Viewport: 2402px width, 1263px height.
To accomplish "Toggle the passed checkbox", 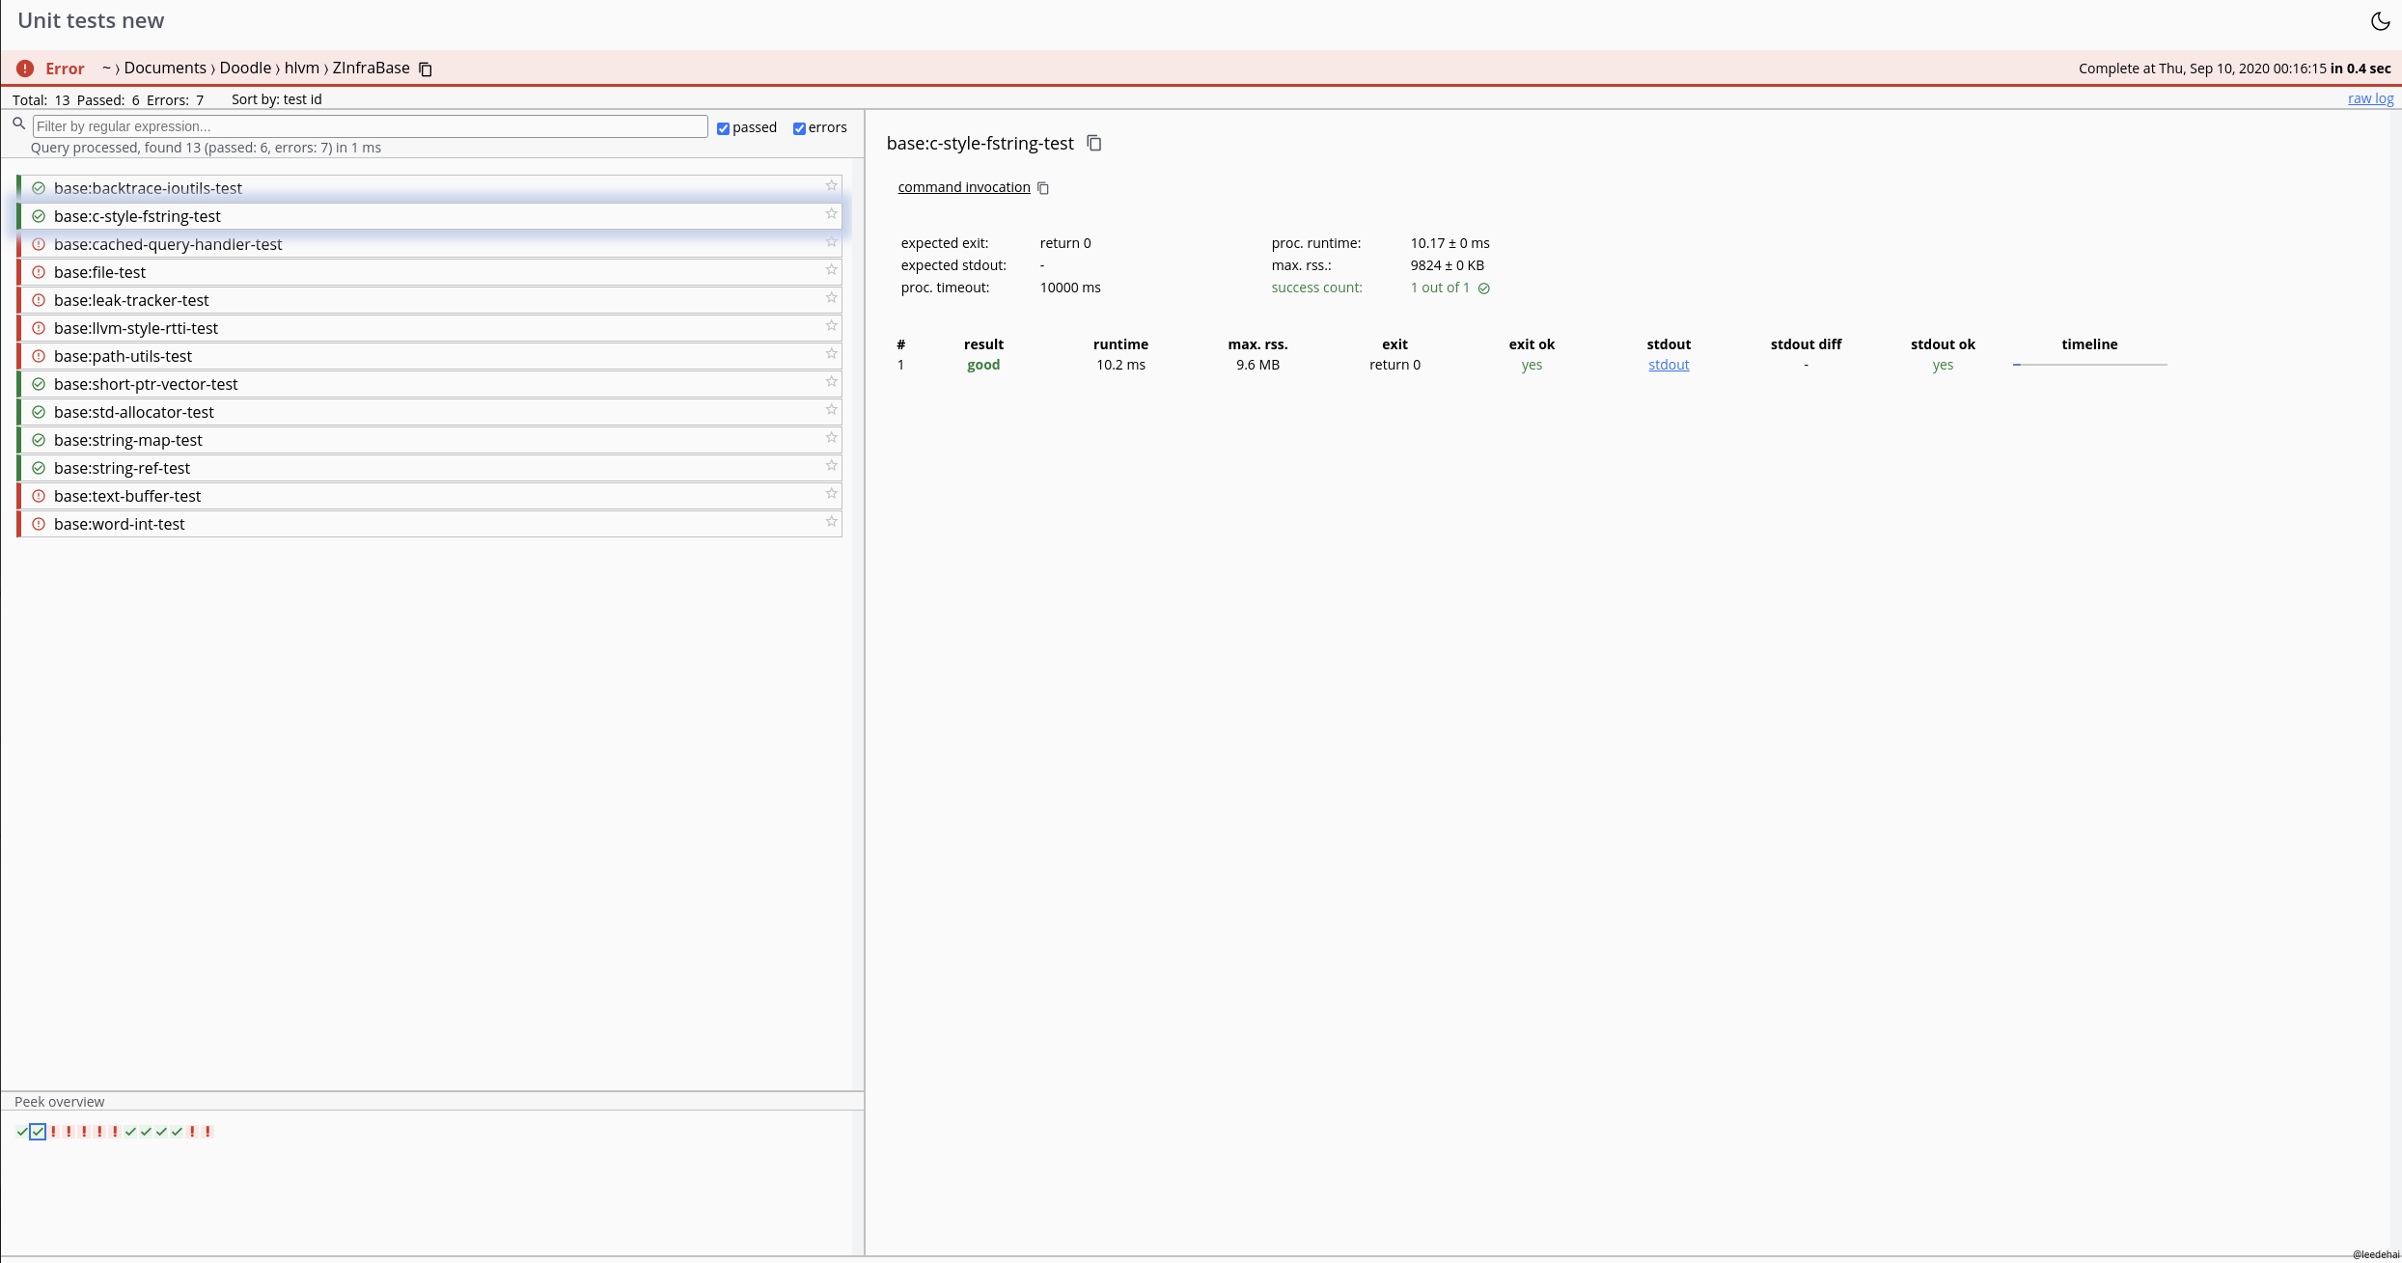I will [723, 128].
